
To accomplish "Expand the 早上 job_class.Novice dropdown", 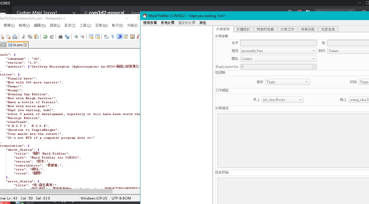I will coord(282,100).
